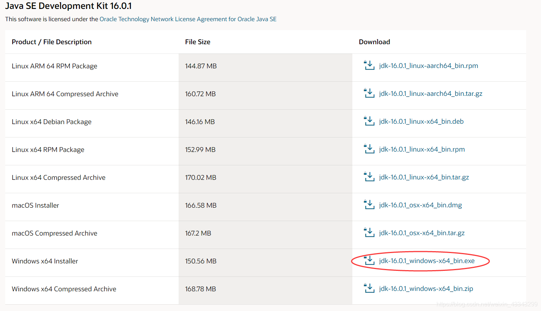Viewport: 541px width, 311px height.
Task: Select the macOS Installer row label
Action: 35,205
